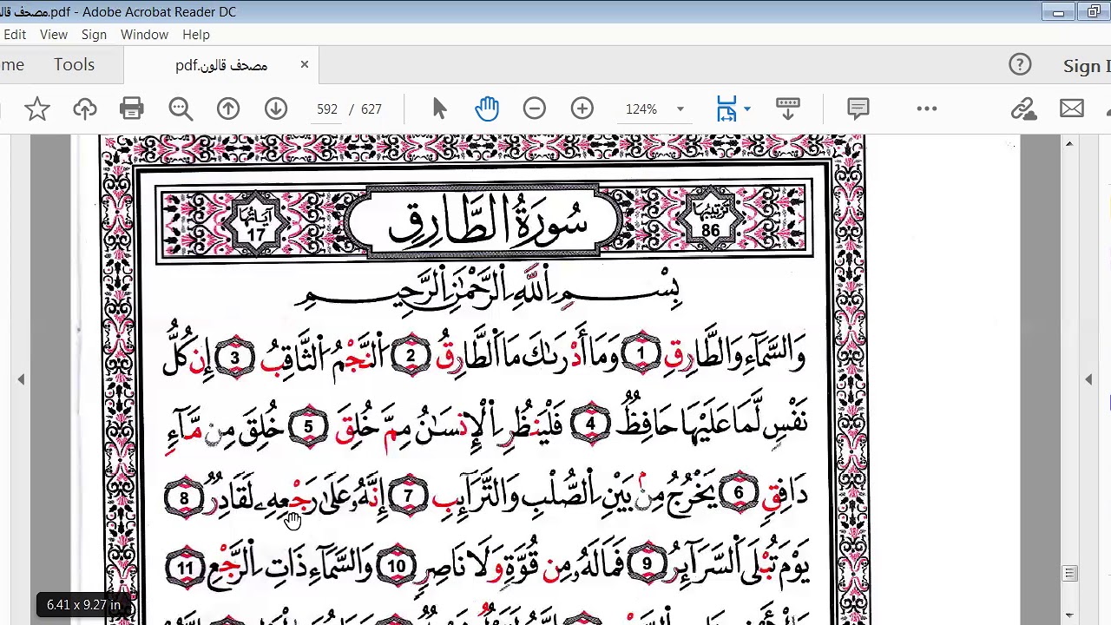Screen dimensions: 1111x625
Task: Click the scrollbar thumb near the bottom
Action: 1069,574
